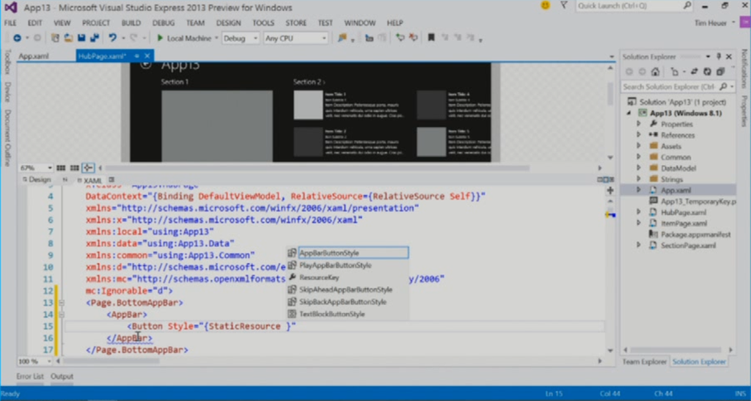Open the Error List tab
The height and width of the screenshot is (401, 751).
(x=29, y=376)
